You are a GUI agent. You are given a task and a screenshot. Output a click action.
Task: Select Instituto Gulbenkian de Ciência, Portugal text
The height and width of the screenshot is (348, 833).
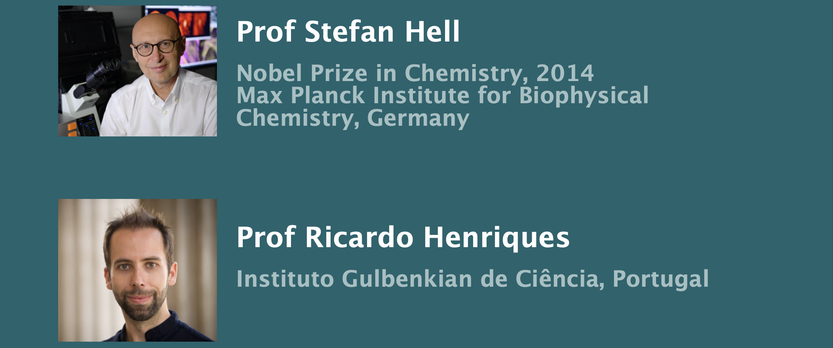(472, 280)
